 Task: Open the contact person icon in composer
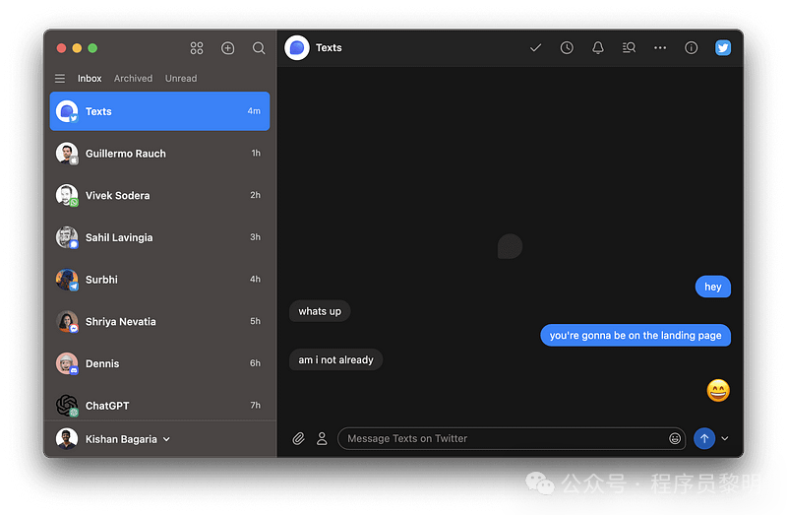pos(322,438)
